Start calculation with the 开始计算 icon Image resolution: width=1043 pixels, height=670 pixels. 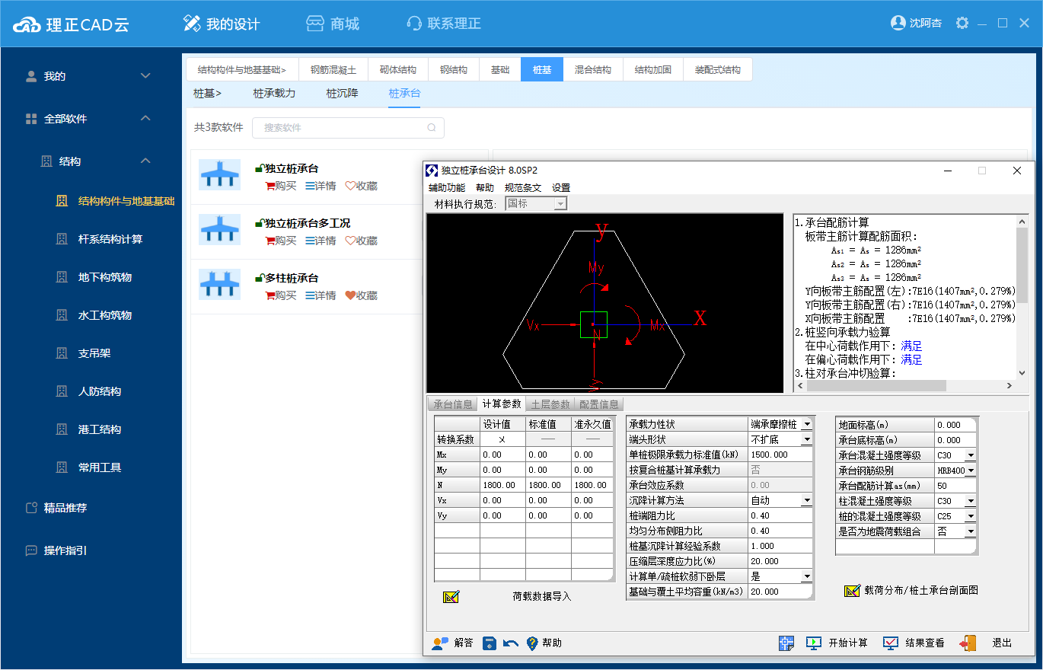pyautogui.click(x=814, y=643)
